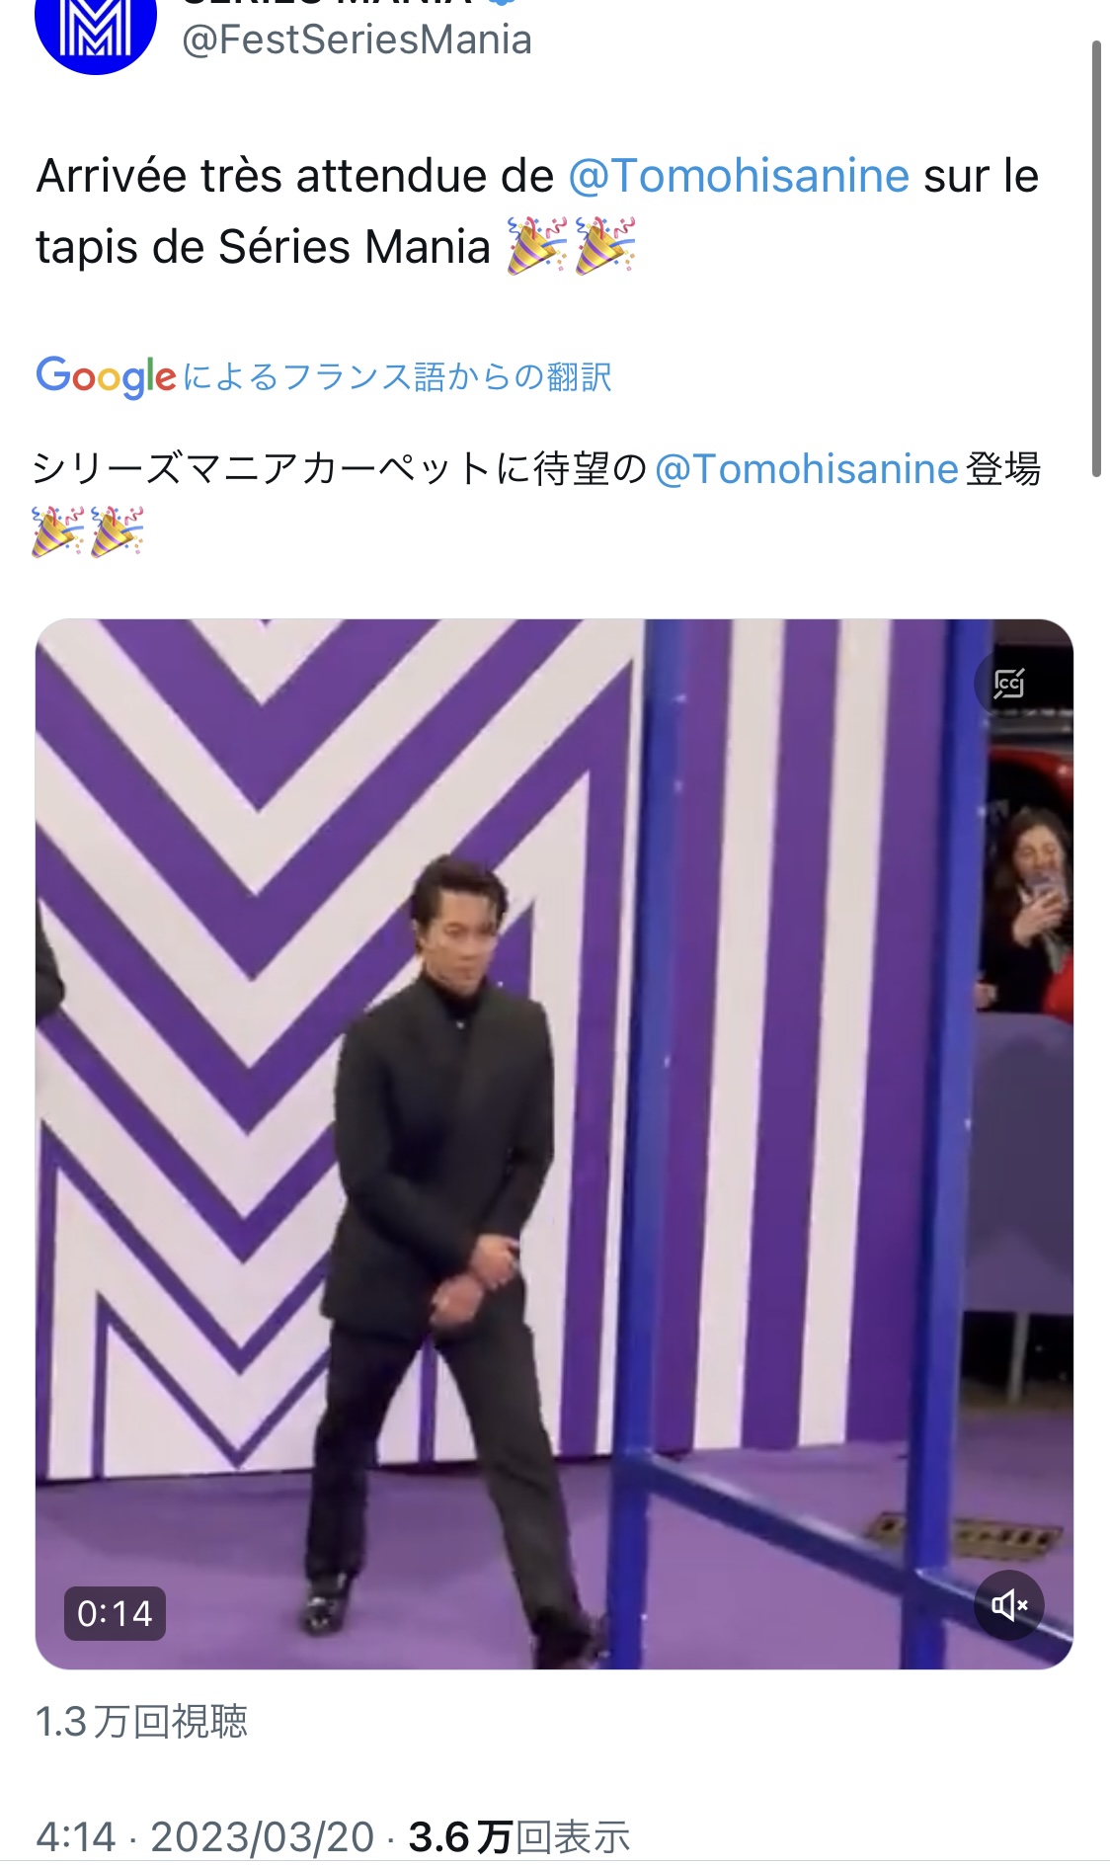Click the 0:14 video duration badge
The width and height of the screenshot is (1110, 1867).
(115, 1613)
